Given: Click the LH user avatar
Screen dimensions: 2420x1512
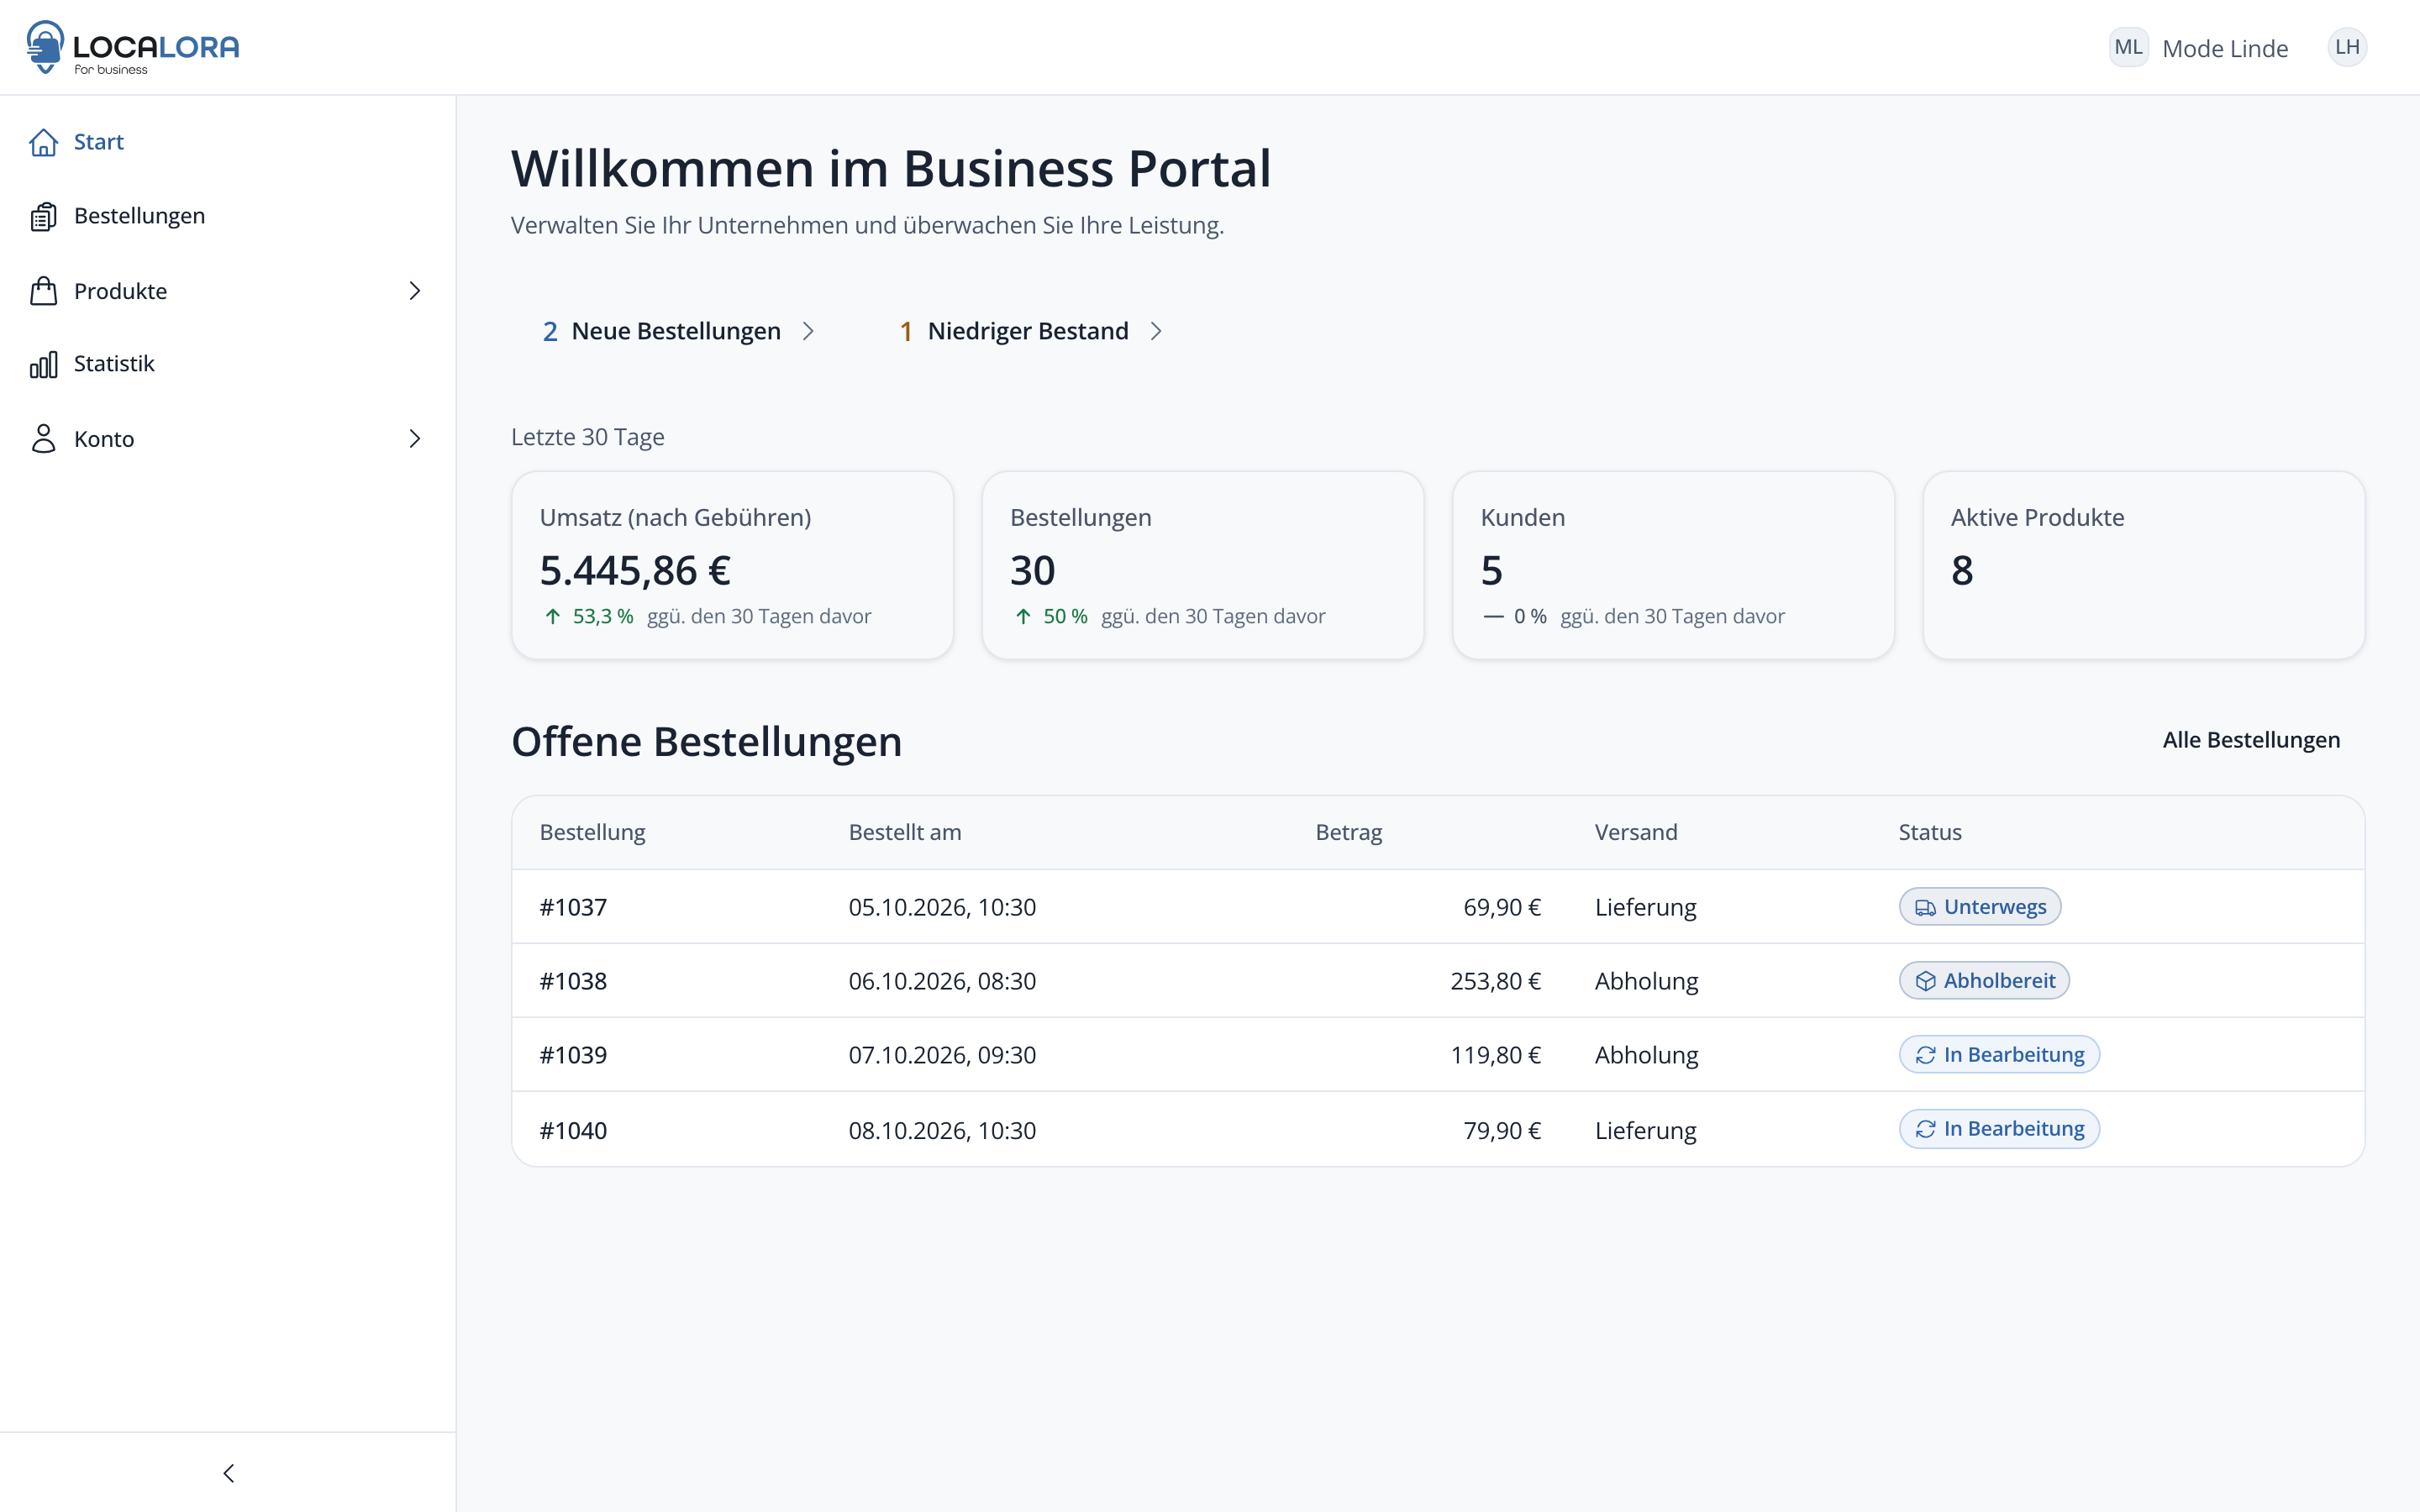Looking at the screenshot, I should click(2347, 47).
